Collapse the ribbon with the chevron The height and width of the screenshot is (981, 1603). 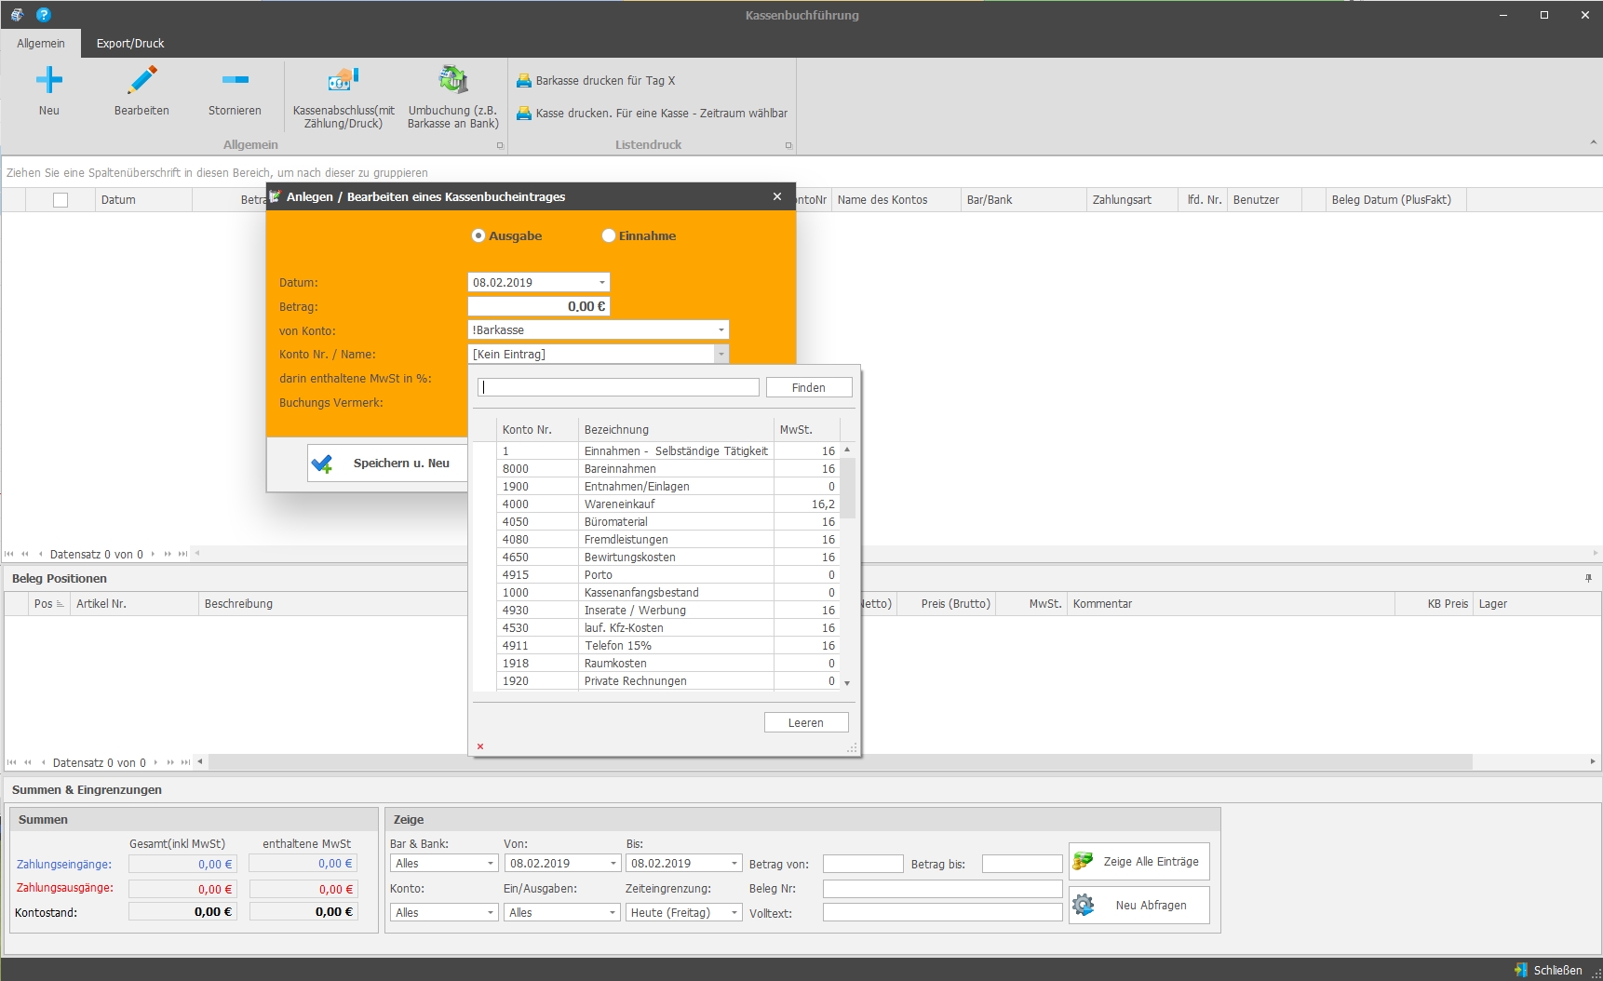coord(1593,143)
